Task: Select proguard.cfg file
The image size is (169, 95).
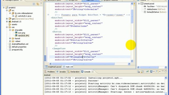Action: coord(17,50)
